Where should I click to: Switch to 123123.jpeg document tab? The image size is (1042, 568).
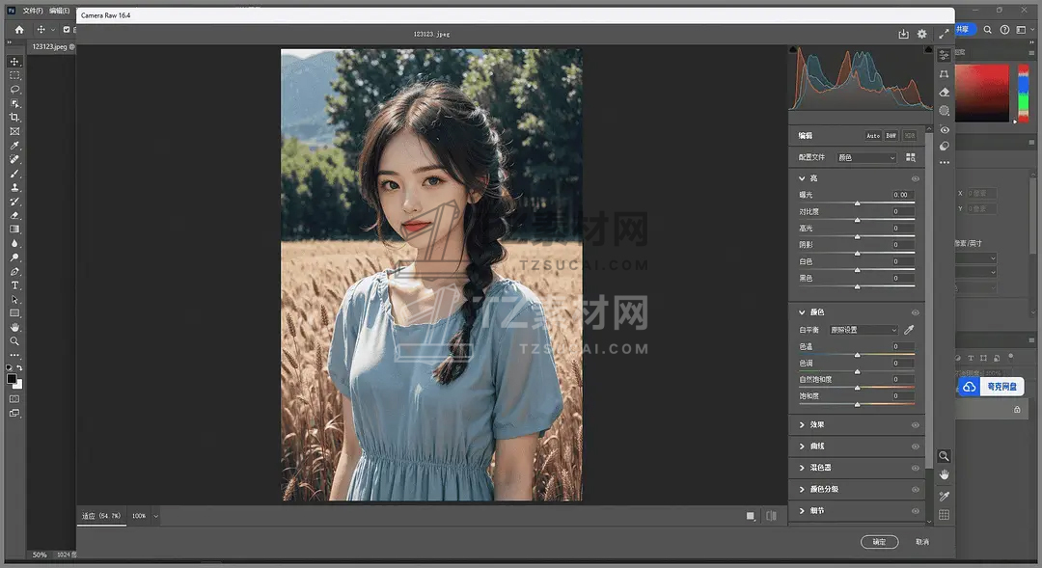[52, 46]
